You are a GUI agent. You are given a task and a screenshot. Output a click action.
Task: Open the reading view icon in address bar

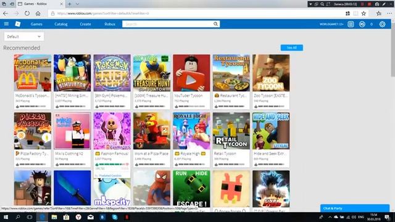[x=355, y=14]
